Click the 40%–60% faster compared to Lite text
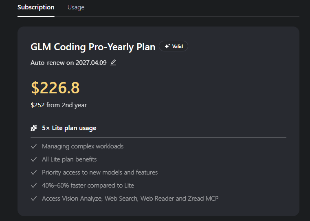Screen dimensions: 310x221 [88, 186]
